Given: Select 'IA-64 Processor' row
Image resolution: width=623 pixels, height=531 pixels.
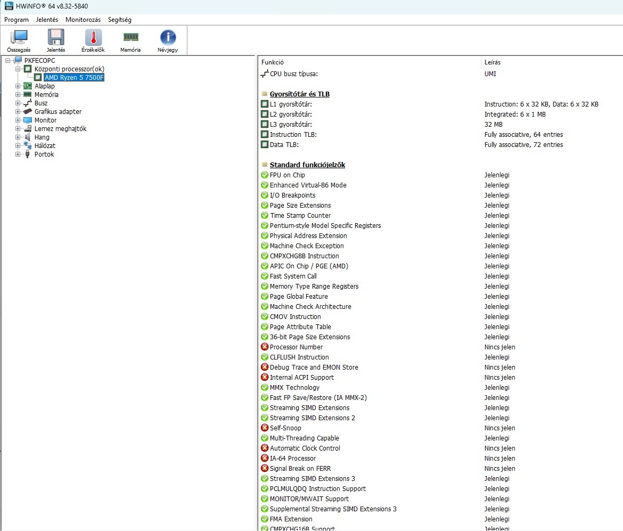Looking at the screenshot, I should click(x=441, y=458).
